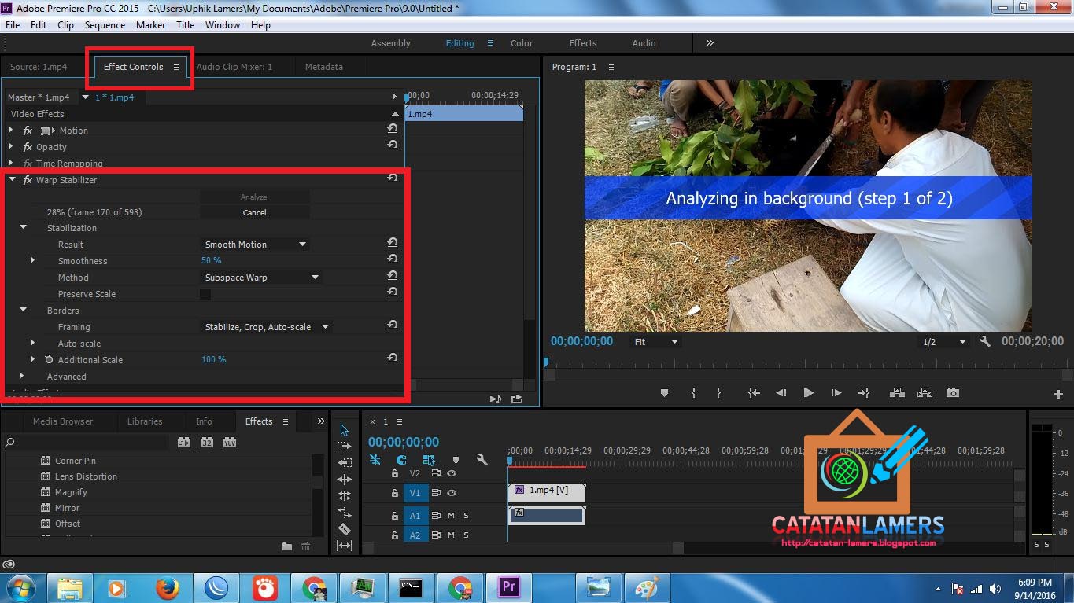Expand the Advanced section

(x=22, y=377)
